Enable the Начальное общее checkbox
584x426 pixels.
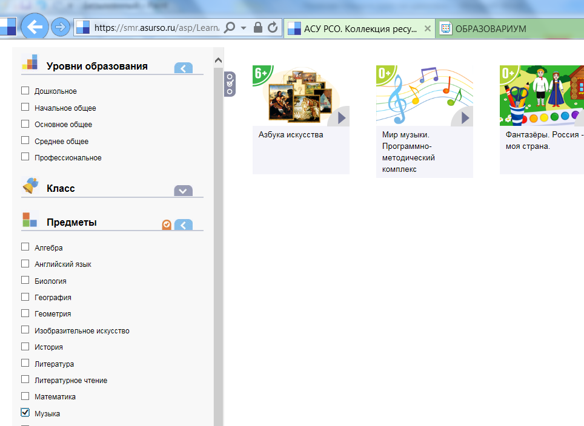click(x=25, y=107)
